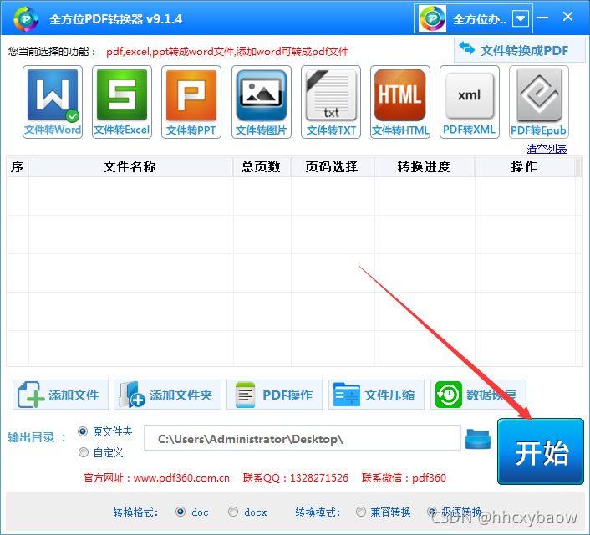Click the 总页数 column header
The height and width of the screenshot is (535, 590).
coord(262,167)
